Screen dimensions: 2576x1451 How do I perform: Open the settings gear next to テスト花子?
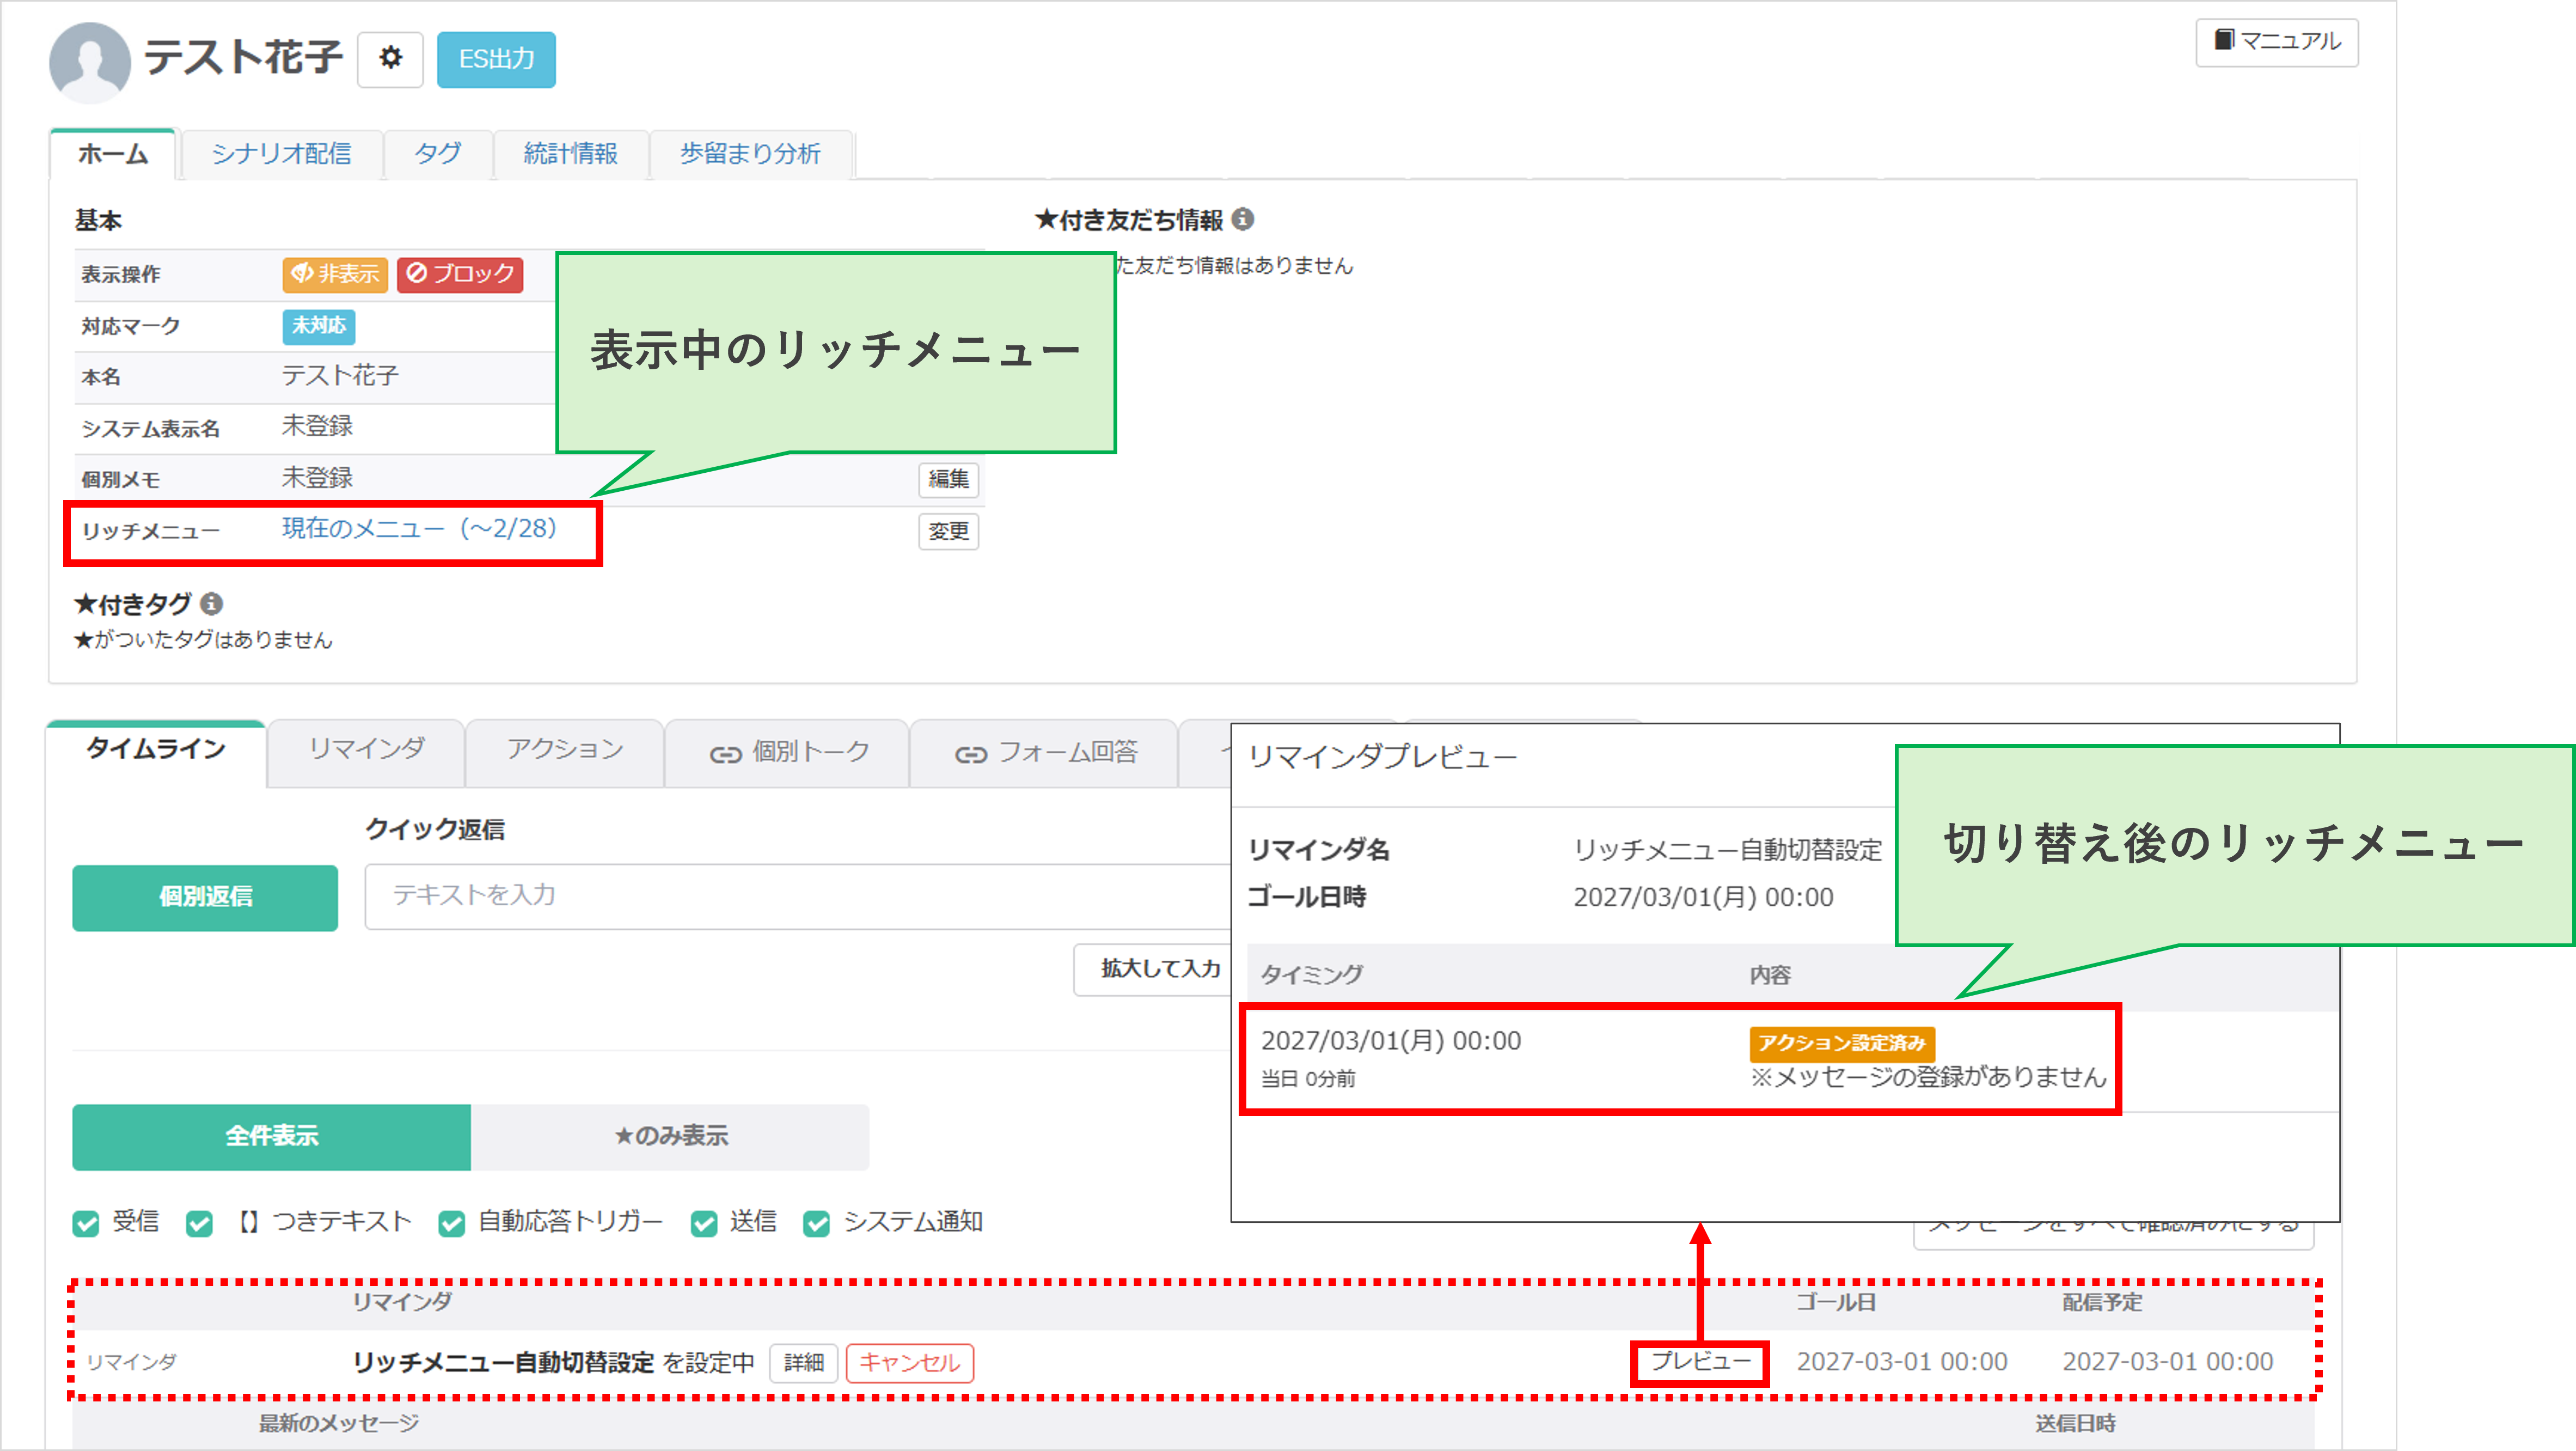pos(390,59)
